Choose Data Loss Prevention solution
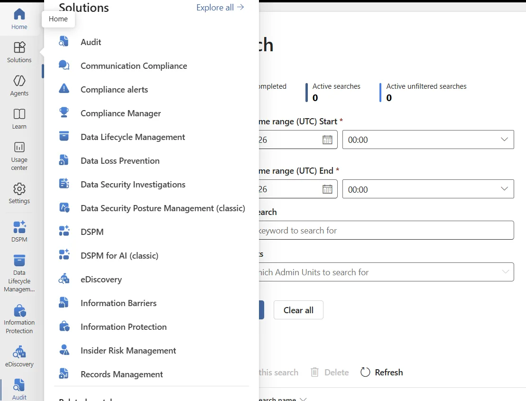Viewport: 526px width, 401px height. point(120,161)
